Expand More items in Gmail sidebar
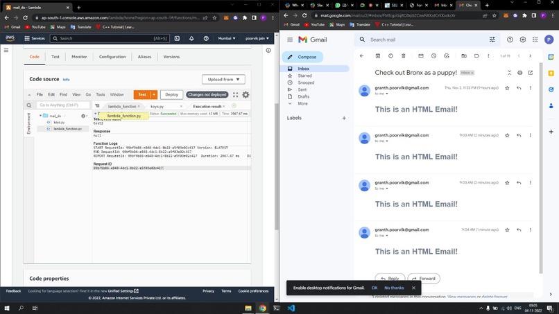The height and width of the screenshot is (314, 559). 302,104
